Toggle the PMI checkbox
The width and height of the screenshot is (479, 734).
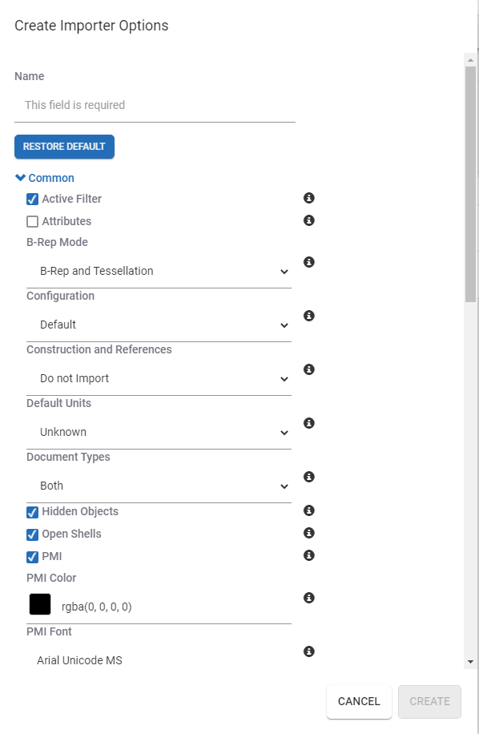click(32, 557)
